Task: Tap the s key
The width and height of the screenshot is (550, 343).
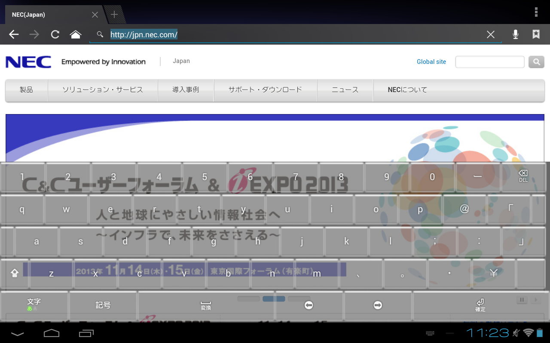Action: [x=81, y=241]
